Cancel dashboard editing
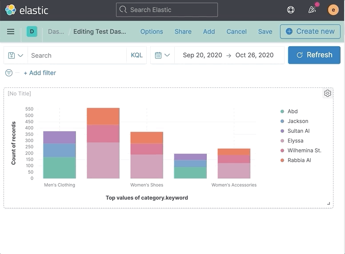This screenshot has height=254, width=345. coord(237,32)
